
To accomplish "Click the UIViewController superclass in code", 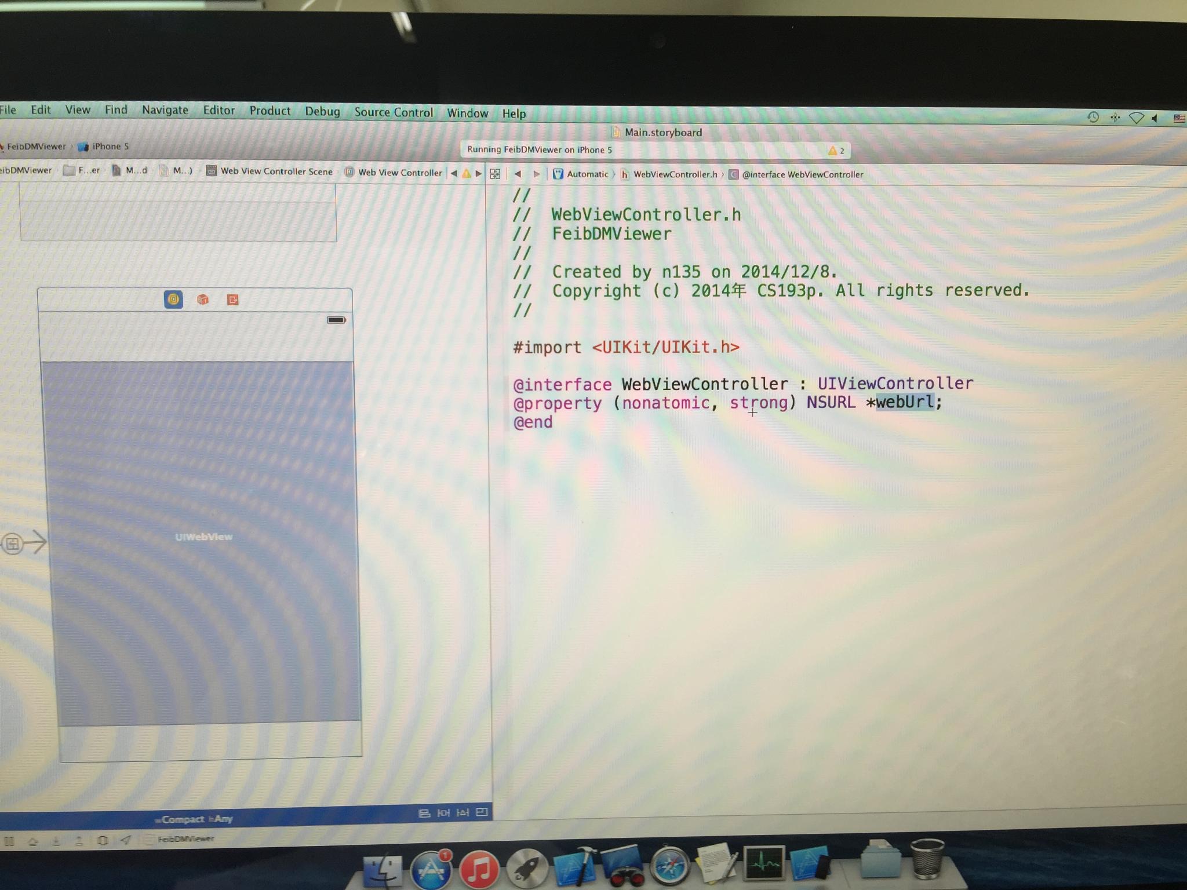I will (x=895, y=383).
